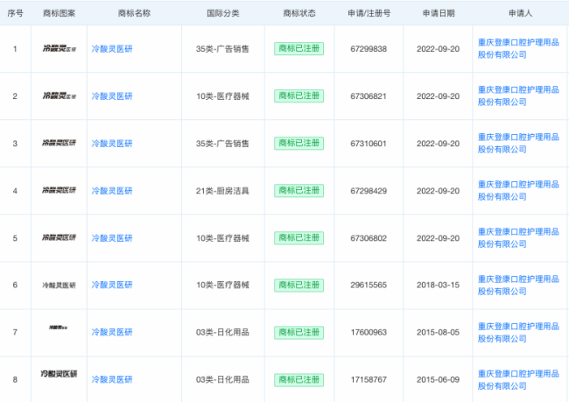
Task: Open trademark name link in row 6
Action: pyautogui.click(x=112, y=285)
